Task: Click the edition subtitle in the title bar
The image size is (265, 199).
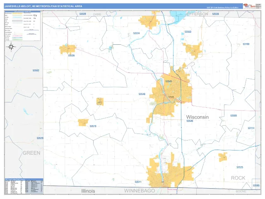Action: click(222, 7)
